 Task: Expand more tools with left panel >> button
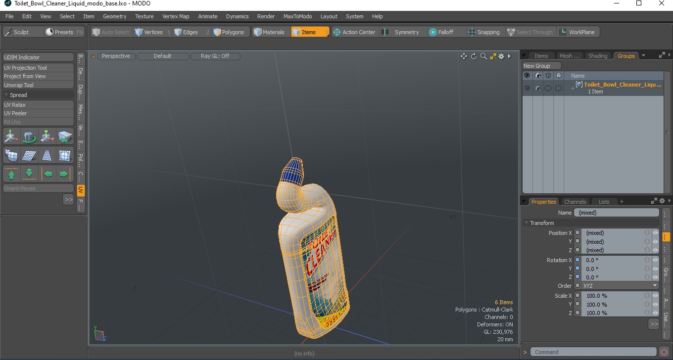[68, 199]
